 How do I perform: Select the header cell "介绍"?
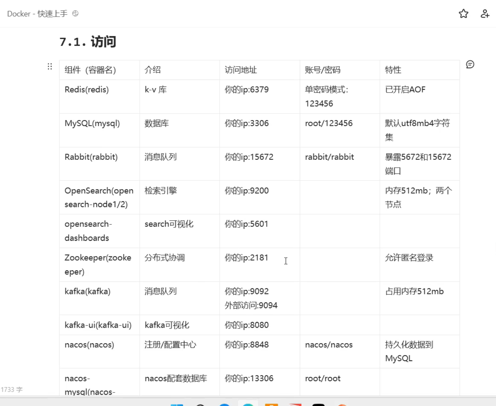click(x=180, y=70)
